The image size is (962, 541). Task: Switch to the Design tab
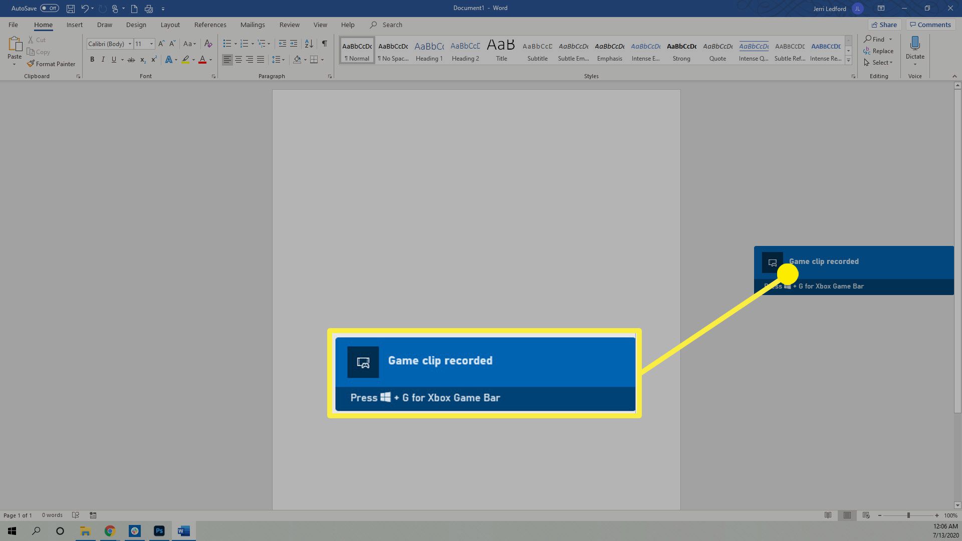pos(136,25)
